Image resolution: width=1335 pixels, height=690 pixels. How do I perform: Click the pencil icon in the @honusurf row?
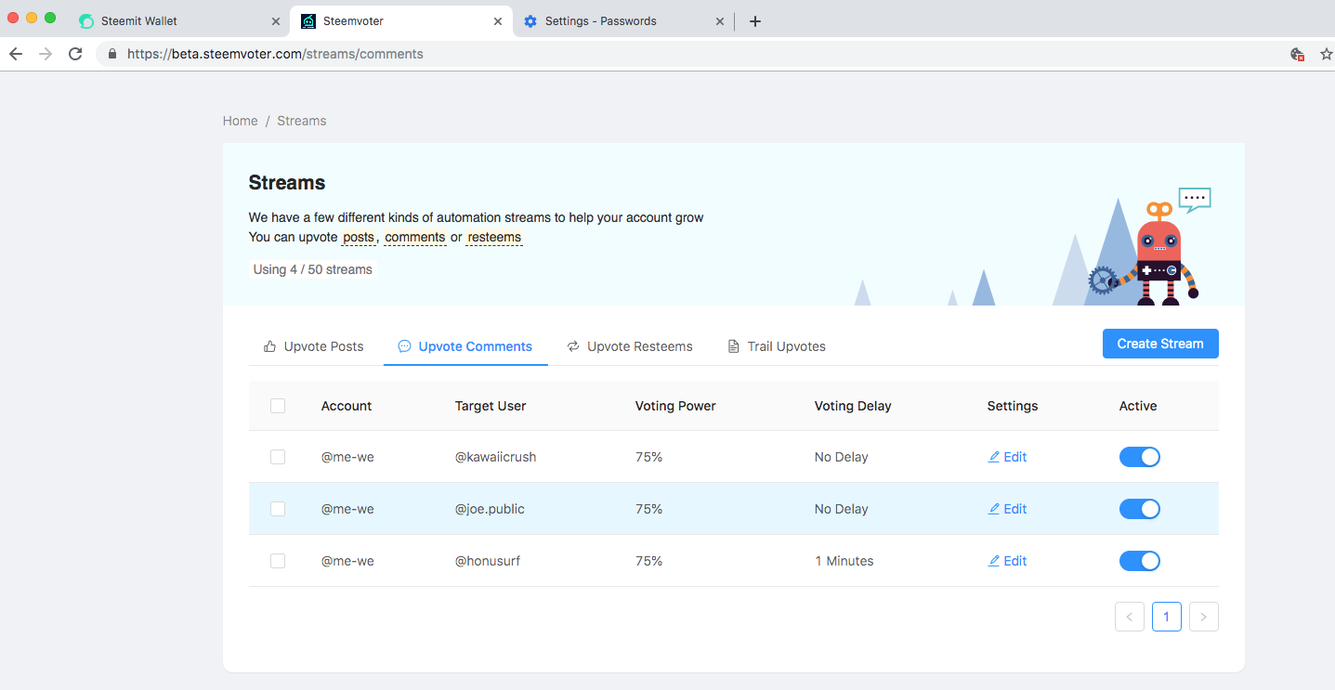coord(994,561)
